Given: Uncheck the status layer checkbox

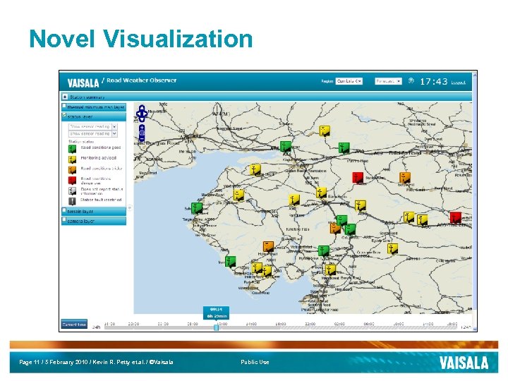Looking at the screenshot, I should tap(64, 115).
